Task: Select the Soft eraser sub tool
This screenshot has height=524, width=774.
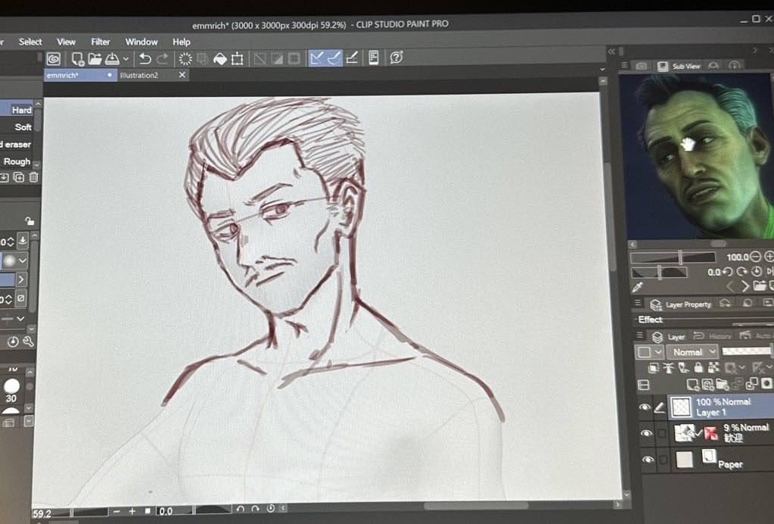Action: pos(23,127)
